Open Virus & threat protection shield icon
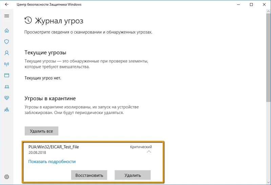 [6, 41]
